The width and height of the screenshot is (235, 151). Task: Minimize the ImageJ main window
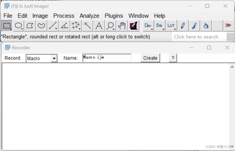click(190, 6)
